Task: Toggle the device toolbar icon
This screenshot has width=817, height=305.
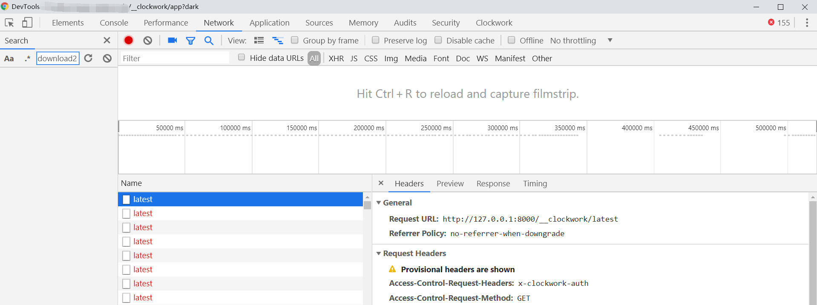Action: click(x=27, y=23)
